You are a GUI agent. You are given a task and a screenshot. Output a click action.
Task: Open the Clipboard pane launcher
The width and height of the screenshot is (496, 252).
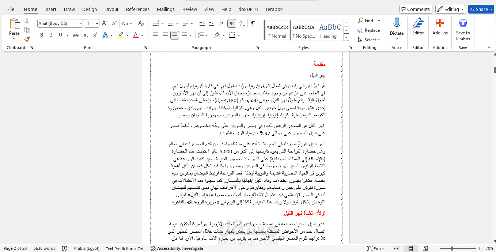pos(31,48)
